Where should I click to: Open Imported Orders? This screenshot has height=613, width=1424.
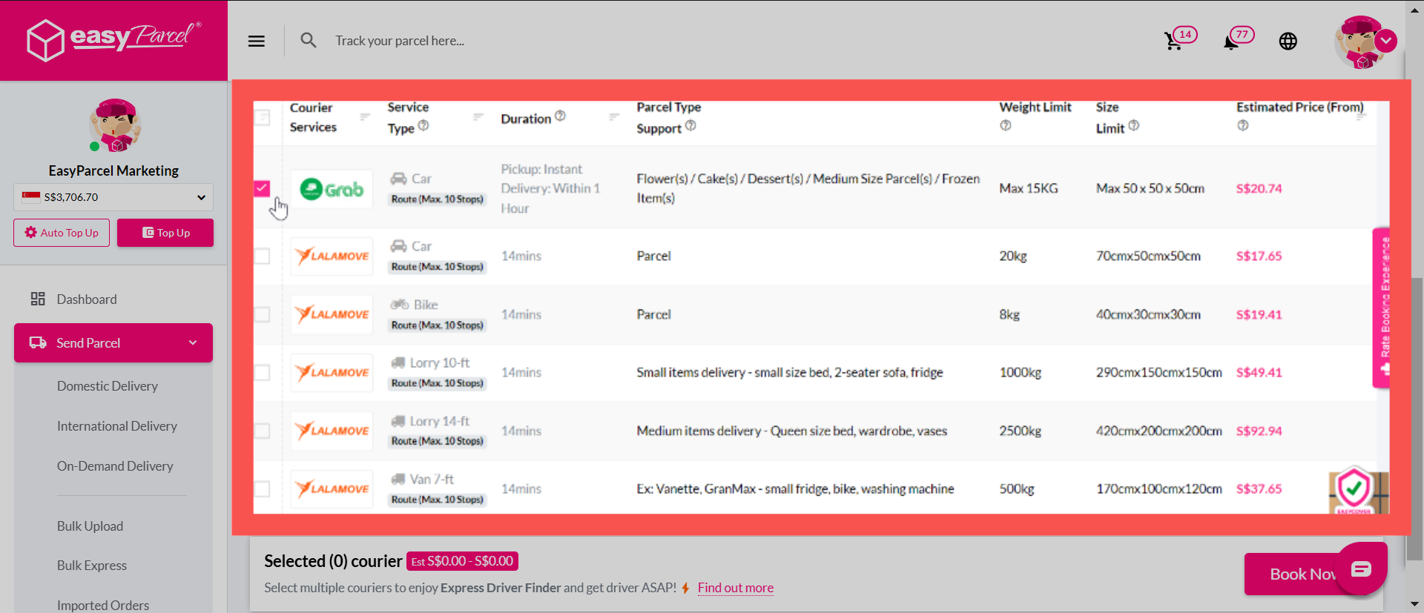[103, 605]
